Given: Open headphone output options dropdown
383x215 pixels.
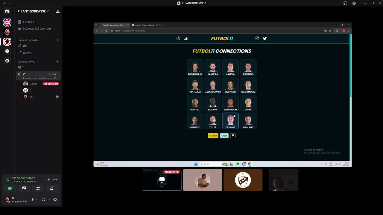Looking at the screenshot, I should 48,200.
